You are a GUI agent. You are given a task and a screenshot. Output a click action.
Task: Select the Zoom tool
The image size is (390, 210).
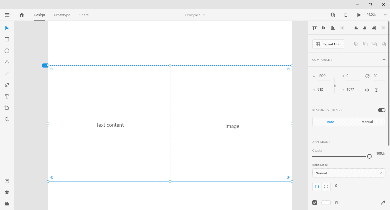7,119
